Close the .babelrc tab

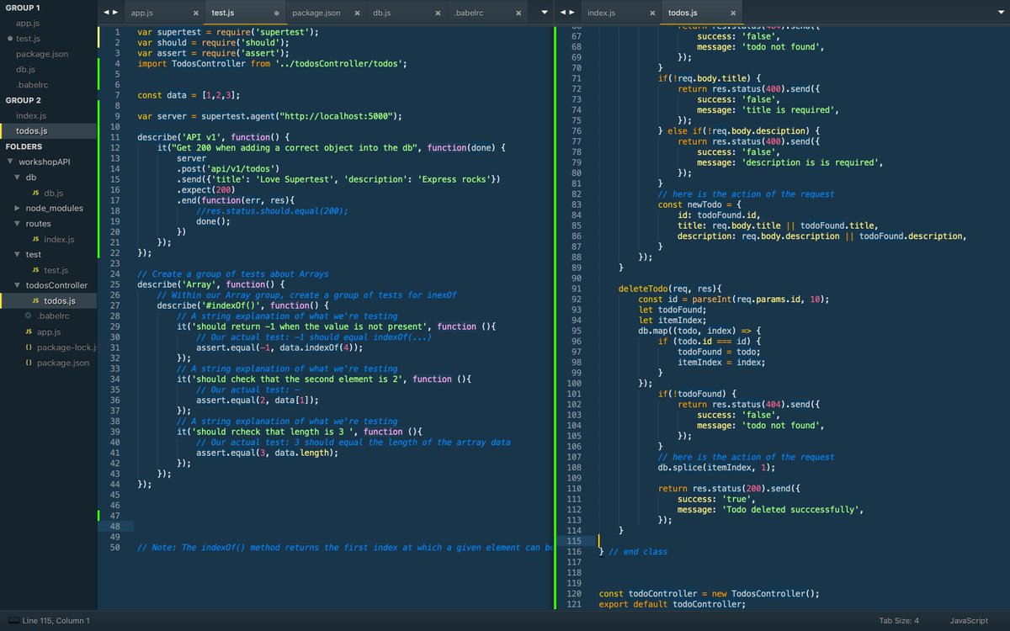coord(520,13)
